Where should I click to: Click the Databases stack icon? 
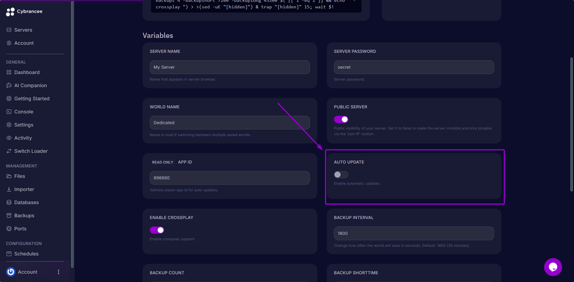click(x=9, y=203)
